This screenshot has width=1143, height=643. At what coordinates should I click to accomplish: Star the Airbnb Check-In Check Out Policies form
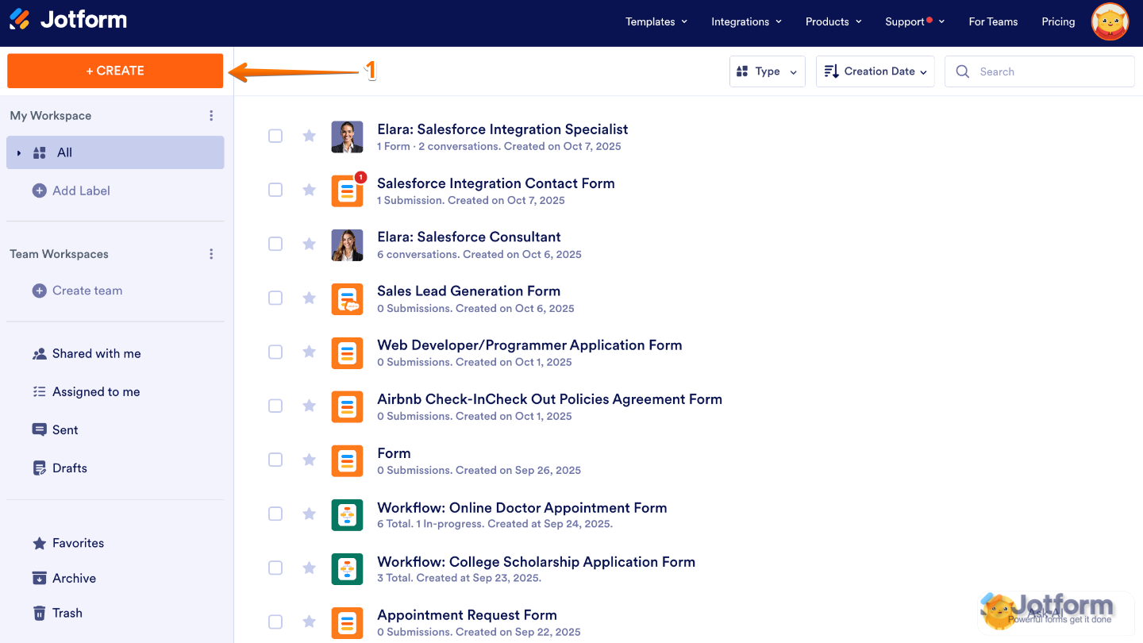309,406
